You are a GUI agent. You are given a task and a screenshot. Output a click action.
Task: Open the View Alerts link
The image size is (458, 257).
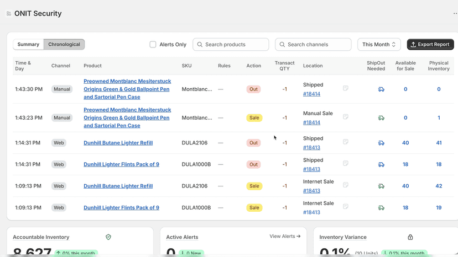[x=285, y=236]
